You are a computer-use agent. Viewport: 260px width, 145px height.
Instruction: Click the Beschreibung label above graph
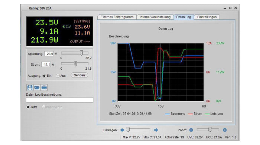119,36
